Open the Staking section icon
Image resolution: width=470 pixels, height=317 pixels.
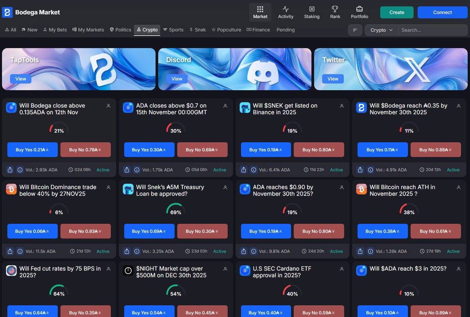click(x=312, y=9)
